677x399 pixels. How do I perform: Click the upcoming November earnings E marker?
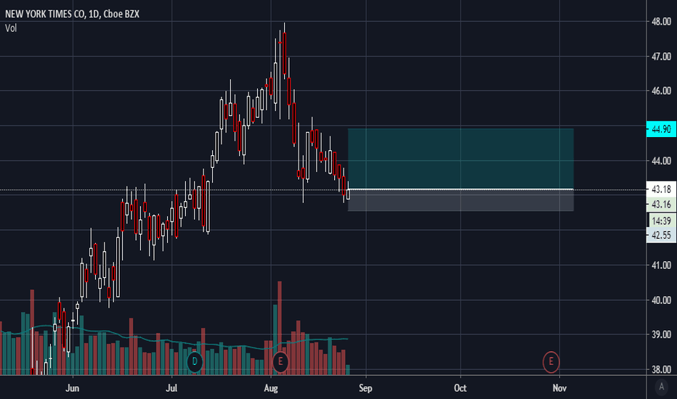click(551, 361)
